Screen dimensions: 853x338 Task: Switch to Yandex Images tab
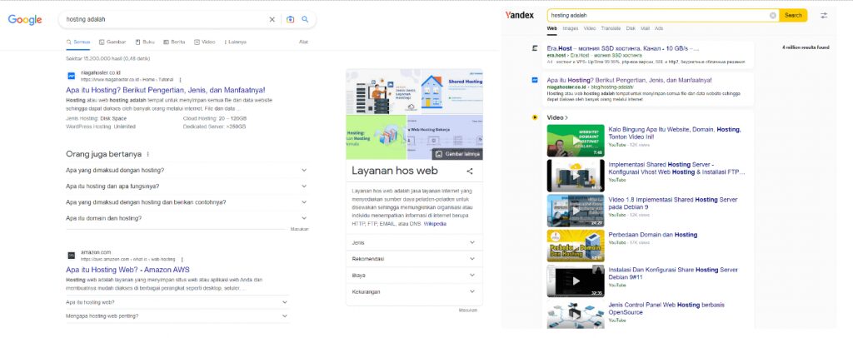click(571, 28)
